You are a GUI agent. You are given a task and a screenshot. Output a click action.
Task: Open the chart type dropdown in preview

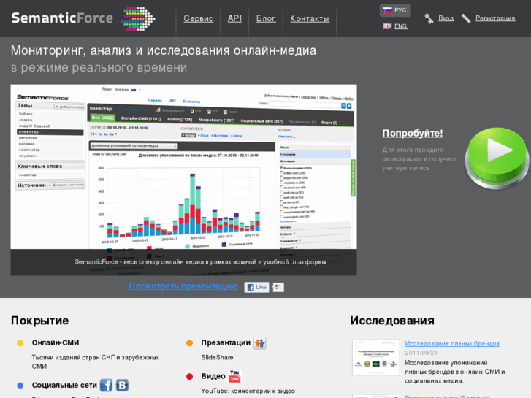coord(134,145)
